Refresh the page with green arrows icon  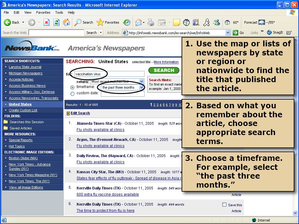coord(56,22)
